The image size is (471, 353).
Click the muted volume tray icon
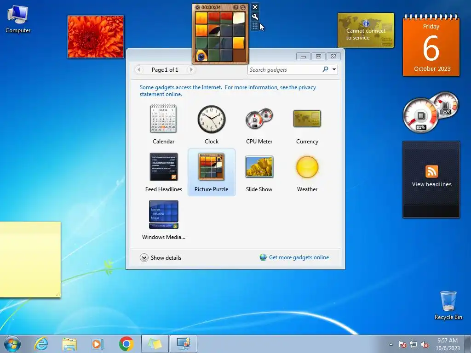tap(425, 344)
